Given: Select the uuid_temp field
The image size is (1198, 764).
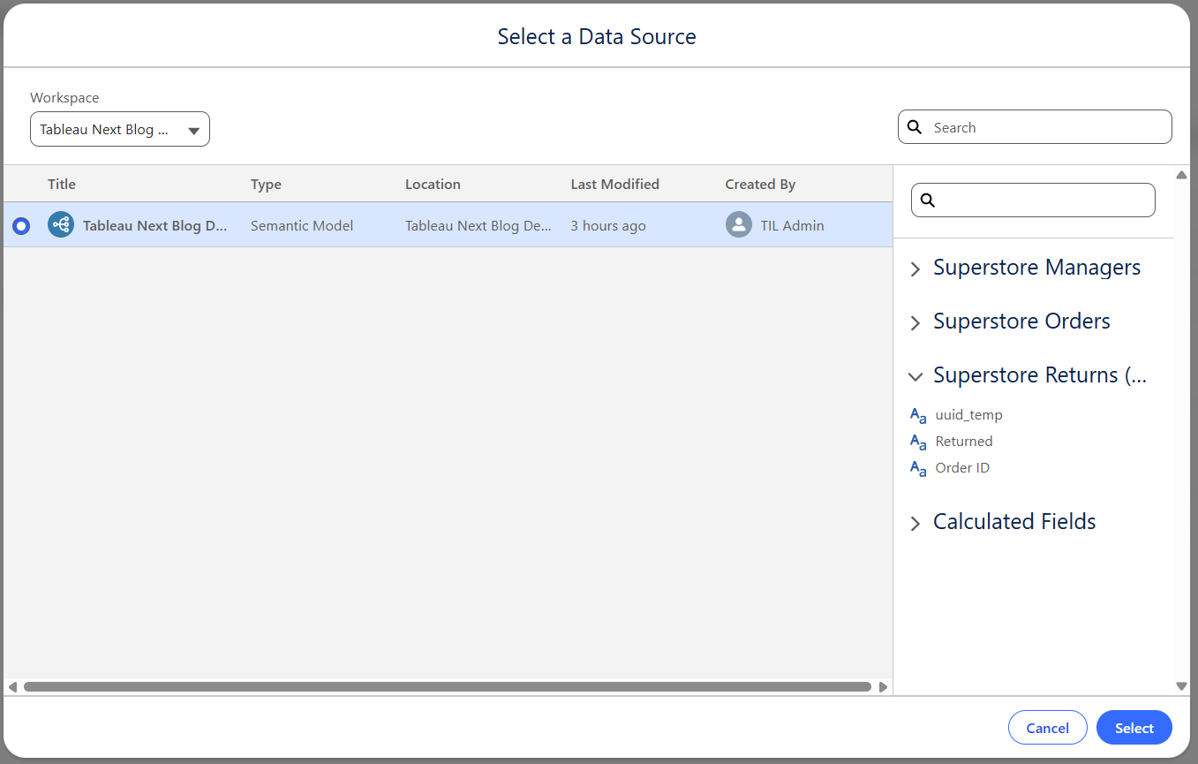Looking at the screenshot, I should click(x=968, y=415).
